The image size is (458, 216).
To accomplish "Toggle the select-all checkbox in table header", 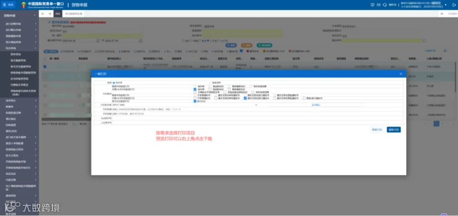I will (45, 58).
